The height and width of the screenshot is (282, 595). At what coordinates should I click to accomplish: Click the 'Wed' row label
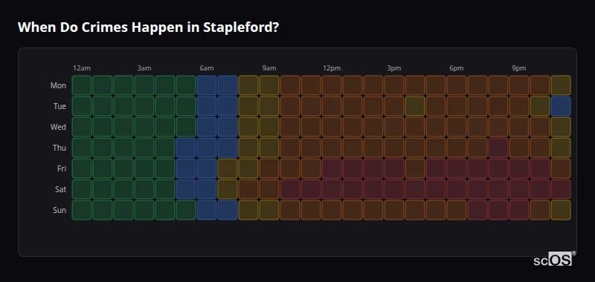58,127
